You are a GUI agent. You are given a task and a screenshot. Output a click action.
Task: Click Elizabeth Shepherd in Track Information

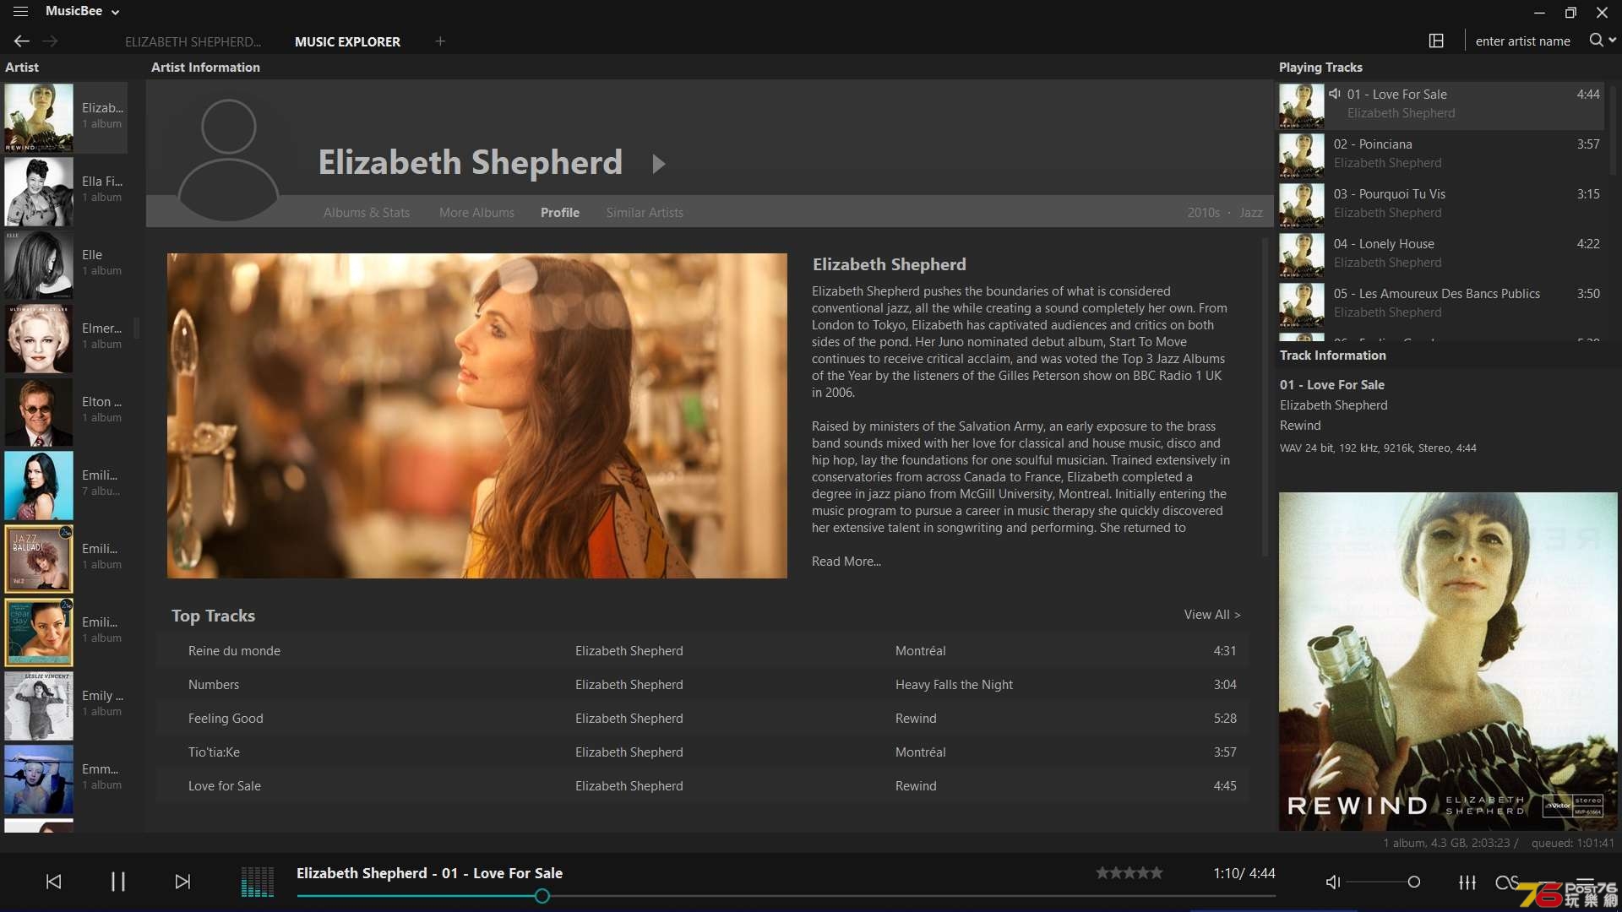tap(1333, 405)
